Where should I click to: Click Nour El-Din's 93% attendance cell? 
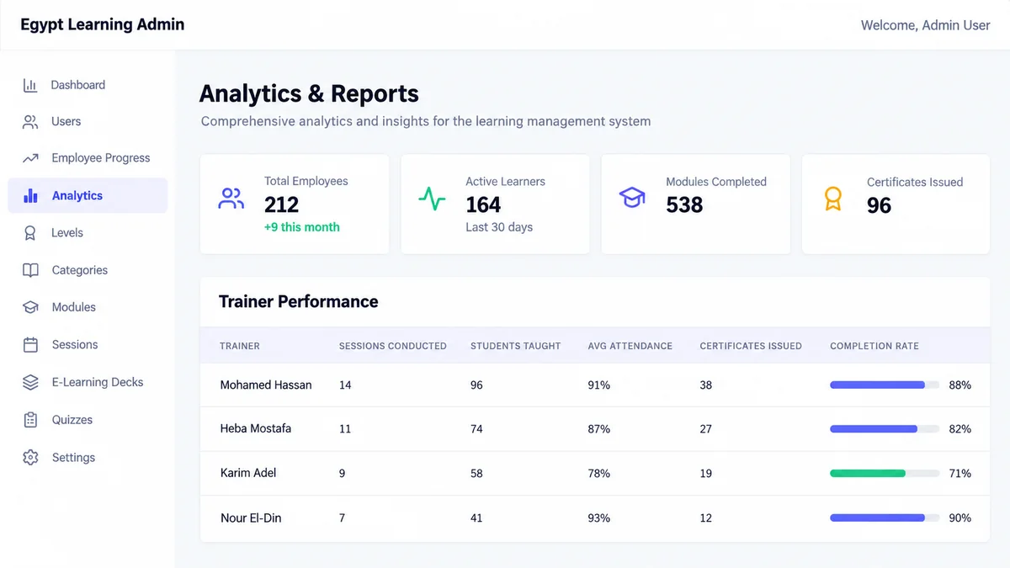[599, 518]
